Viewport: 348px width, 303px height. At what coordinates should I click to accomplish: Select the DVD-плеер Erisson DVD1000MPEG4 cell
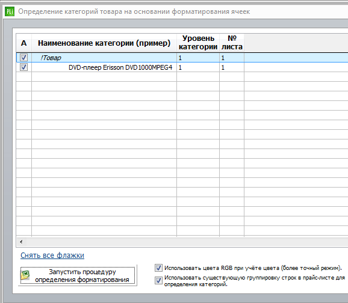pyautogui.click(x=104, y=67)
